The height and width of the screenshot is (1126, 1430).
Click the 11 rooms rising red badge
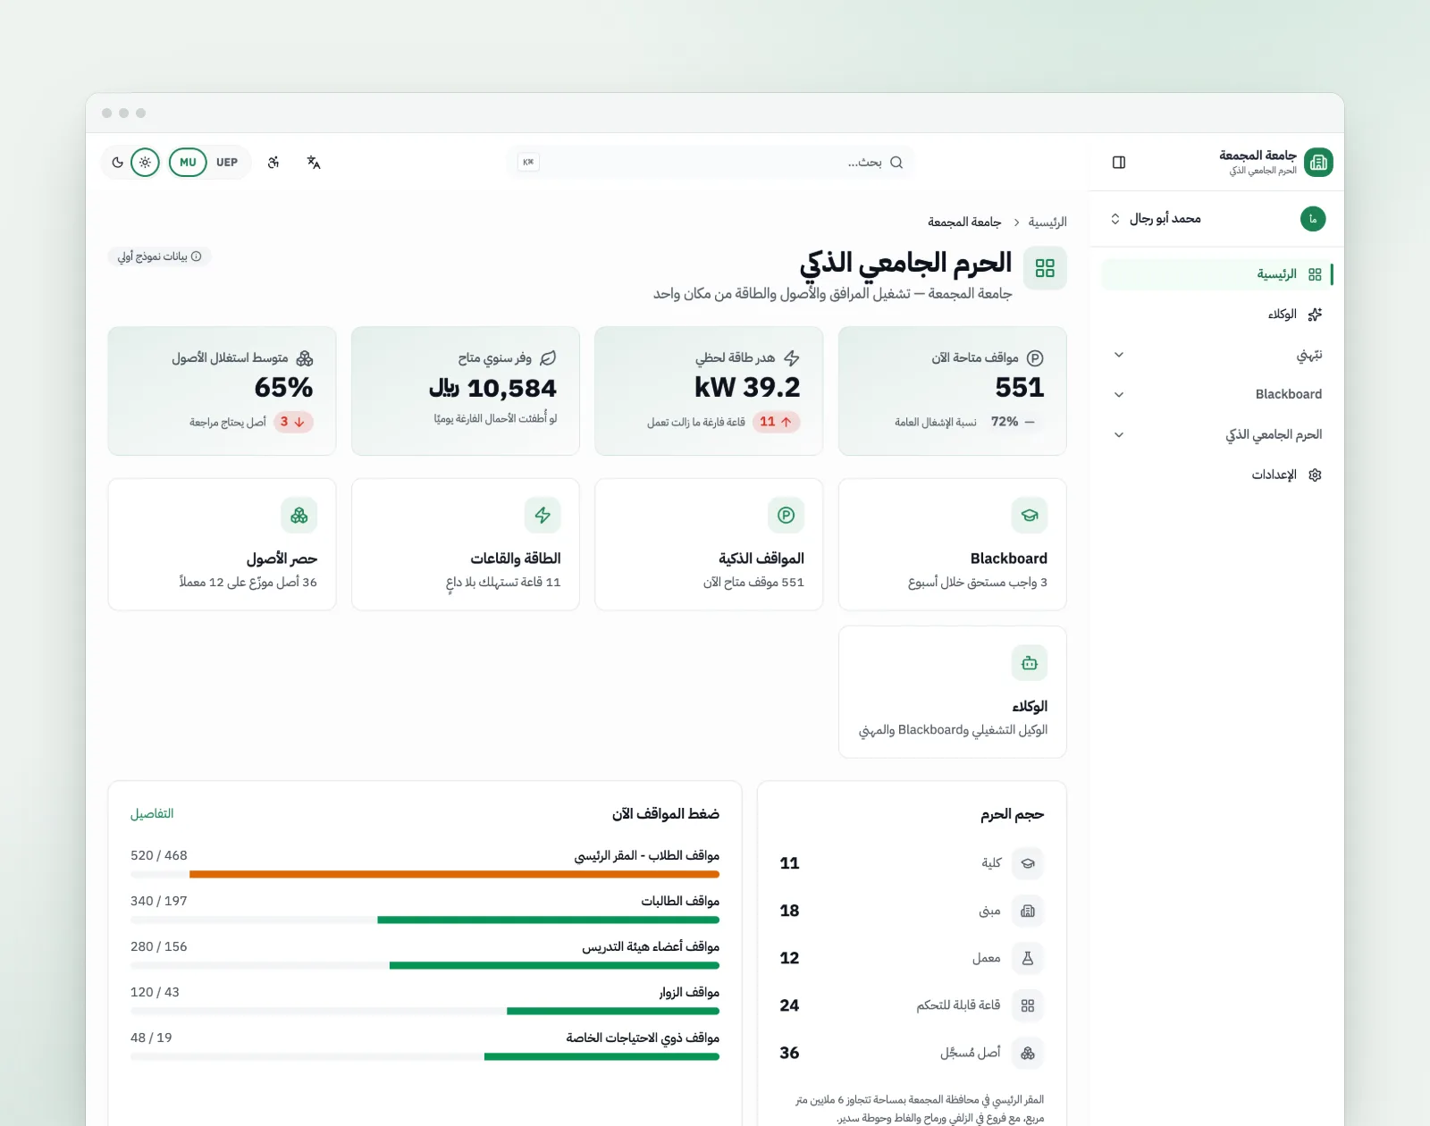[x=776, y=422]
